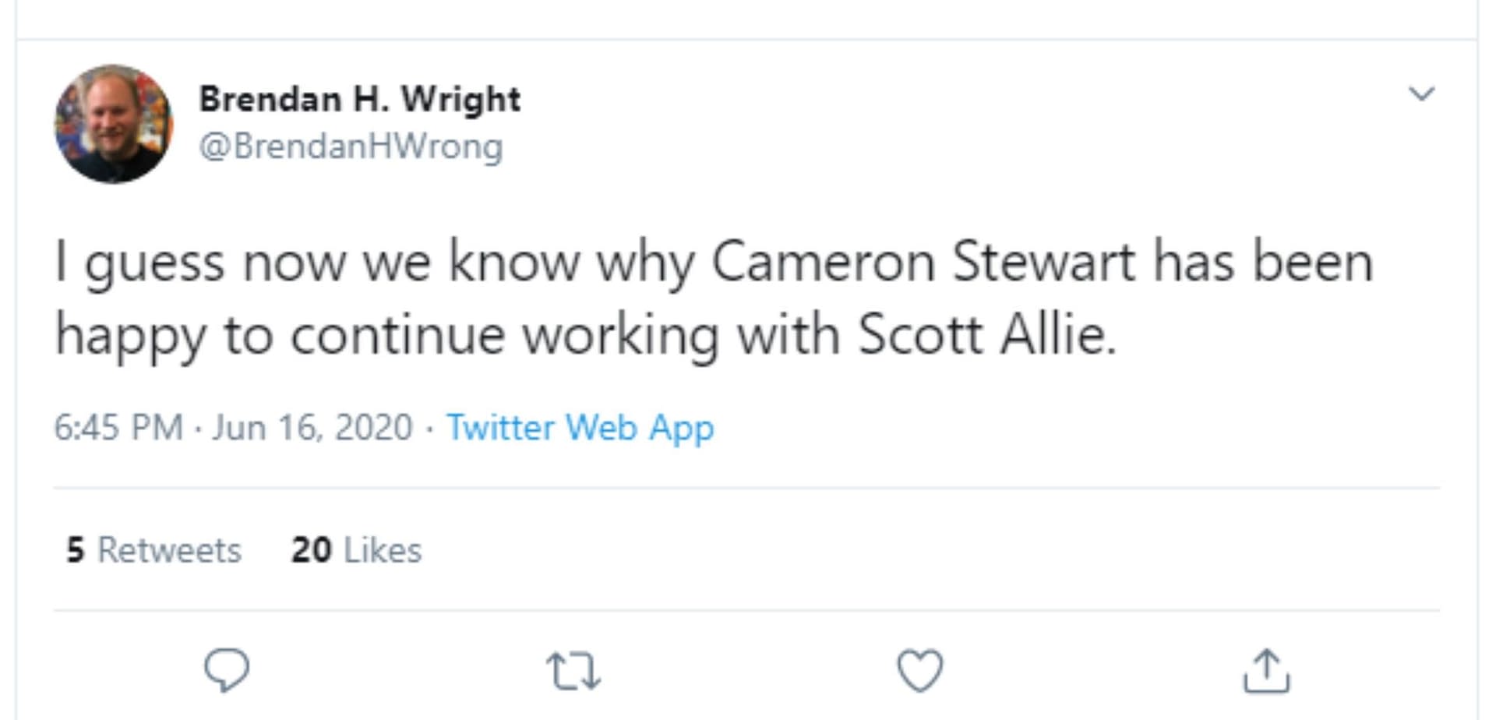
Task: Click the Jun 16, 2020 date
Action: click(x=312, y=427)
